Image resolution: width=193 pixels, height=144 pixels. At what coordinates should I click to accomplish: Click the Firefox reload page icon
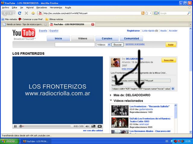click(x=20, y=13)
